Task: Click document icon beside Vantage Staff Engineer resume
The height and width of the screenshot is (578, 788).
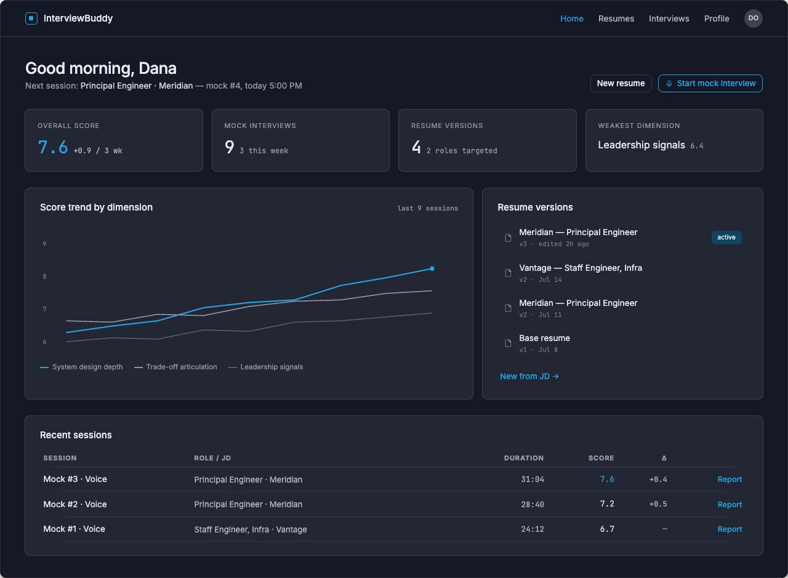Action: click(x=508, y=273)
